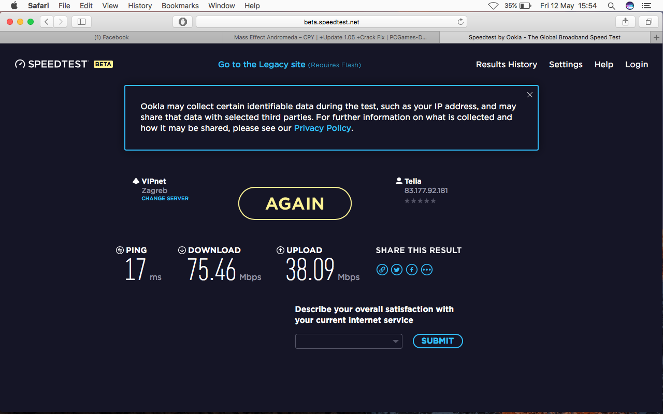
Task: Click the Telia user icon
Action: 399,181
